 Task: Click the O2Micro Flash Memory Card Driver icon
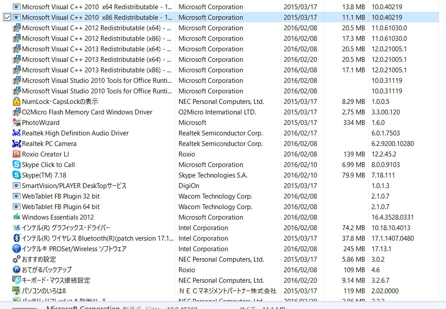point(17,112)
